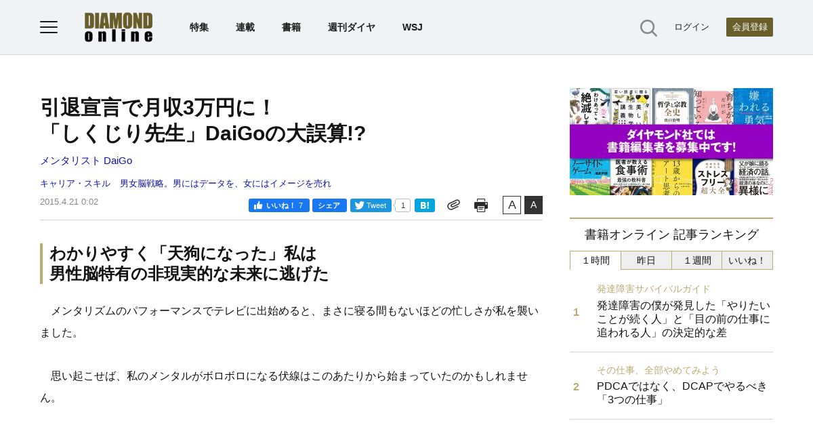Open the キャリア・スキル category link
Screen dimensions: 813x427
pos(75,184)
